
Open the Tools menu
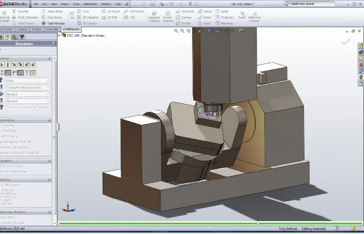click(x=76, y=4)
